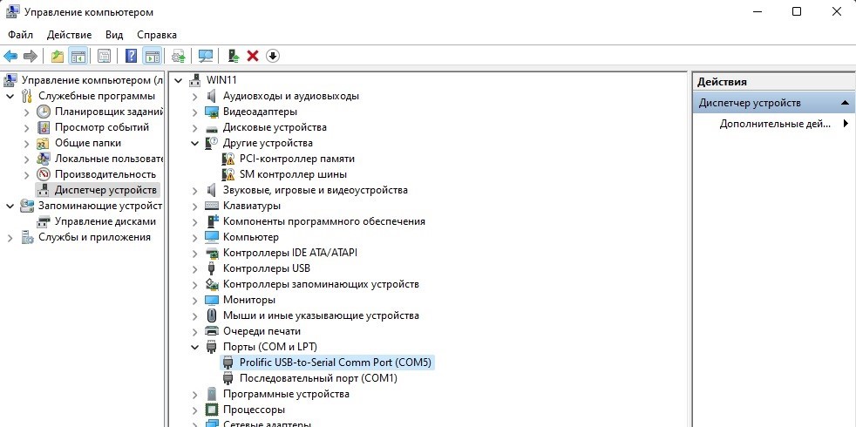Expand the Видеоадаптеры node
Viewport: 856px width, 427px height.
click(195, 112)
